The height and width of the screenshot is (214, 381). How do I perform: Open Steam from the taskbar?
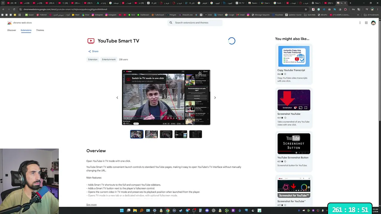[x=181, y=210]
